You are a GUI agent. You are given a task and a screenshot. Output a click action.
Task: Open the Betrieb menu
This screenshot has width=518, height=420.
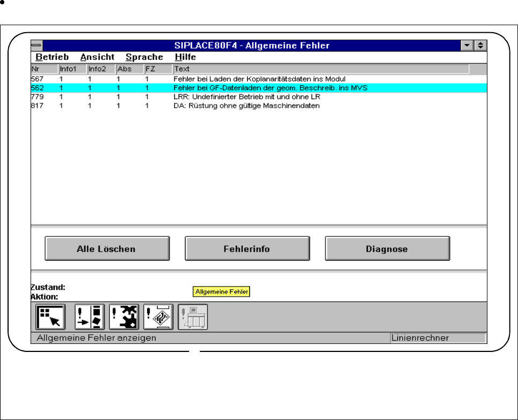[x=52, y=57]
